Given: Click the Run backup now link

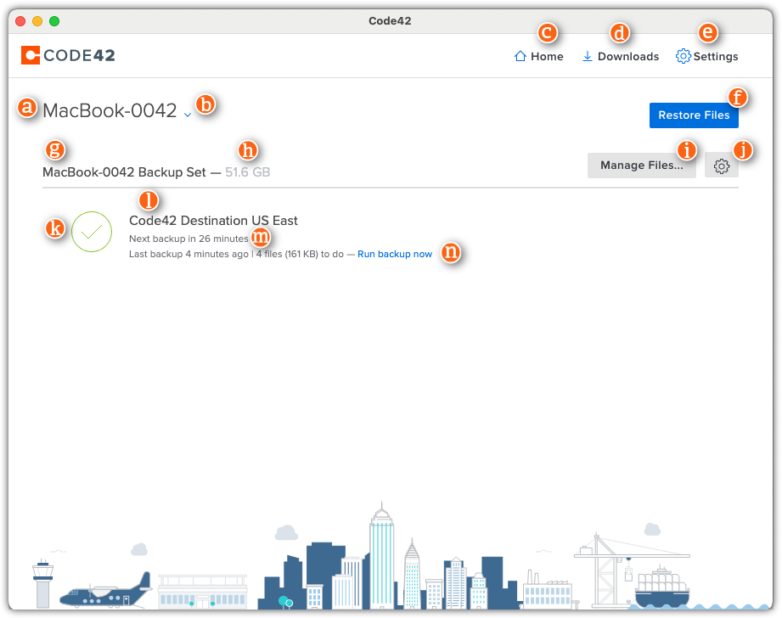Looking at the screenshot, I should tap(395, 254).
